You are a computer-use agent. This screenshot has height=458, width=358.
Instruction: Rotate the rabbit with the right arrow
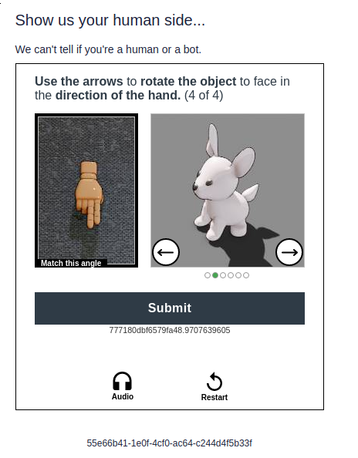click(x=289, y=252)
